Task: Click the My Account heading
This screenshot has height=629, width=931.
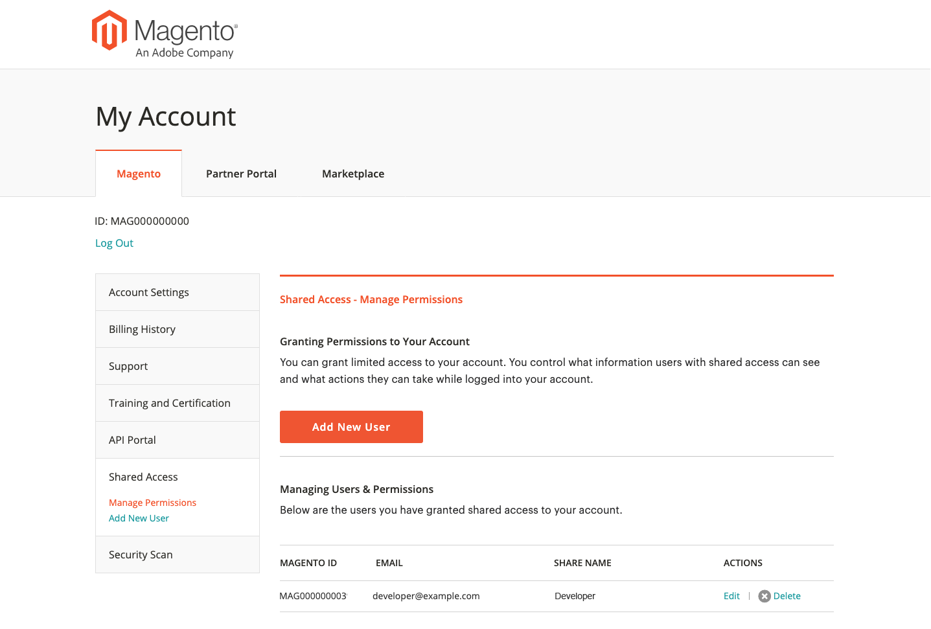Action: 166,117
